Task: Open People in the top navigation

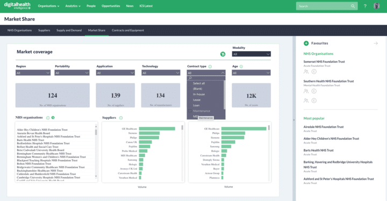Action: click(91, 6)
